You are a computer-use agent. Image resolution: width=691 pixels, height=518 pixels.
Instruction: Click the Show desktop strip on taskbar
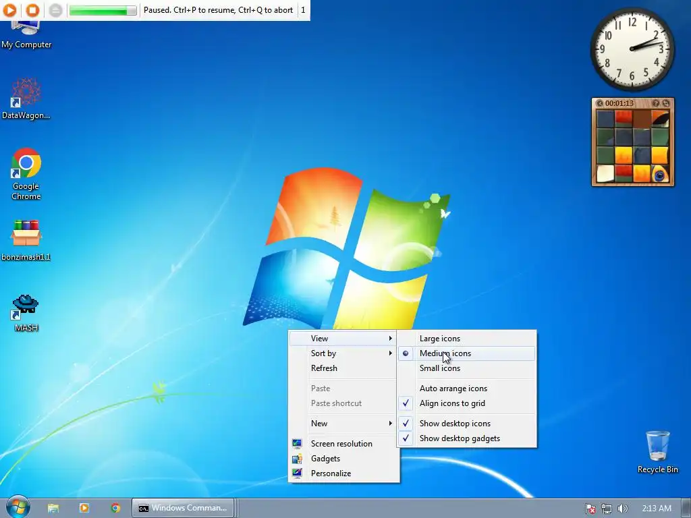pyautogui.click(x=686, y=509)
